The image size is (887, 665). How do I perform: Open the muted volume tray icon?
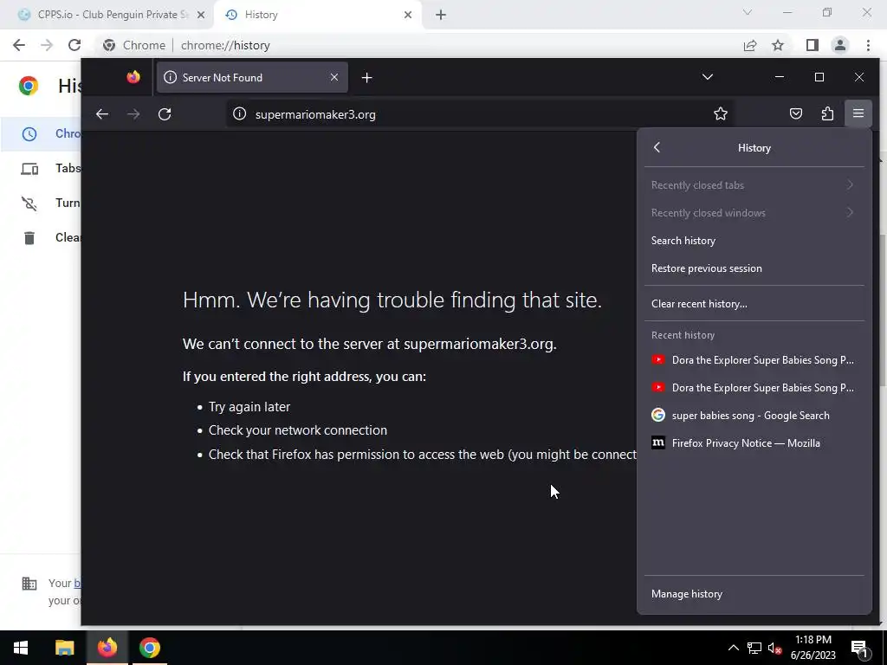tap(775, 649)
